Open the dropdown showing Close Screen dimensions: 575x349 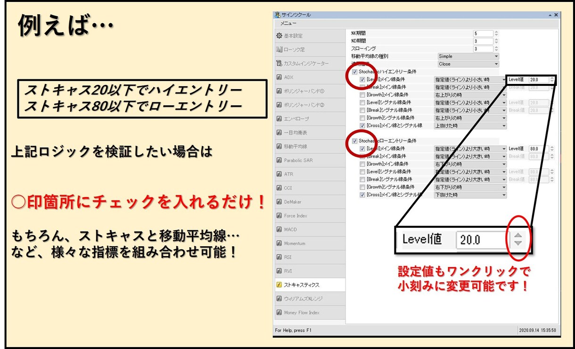468,64
